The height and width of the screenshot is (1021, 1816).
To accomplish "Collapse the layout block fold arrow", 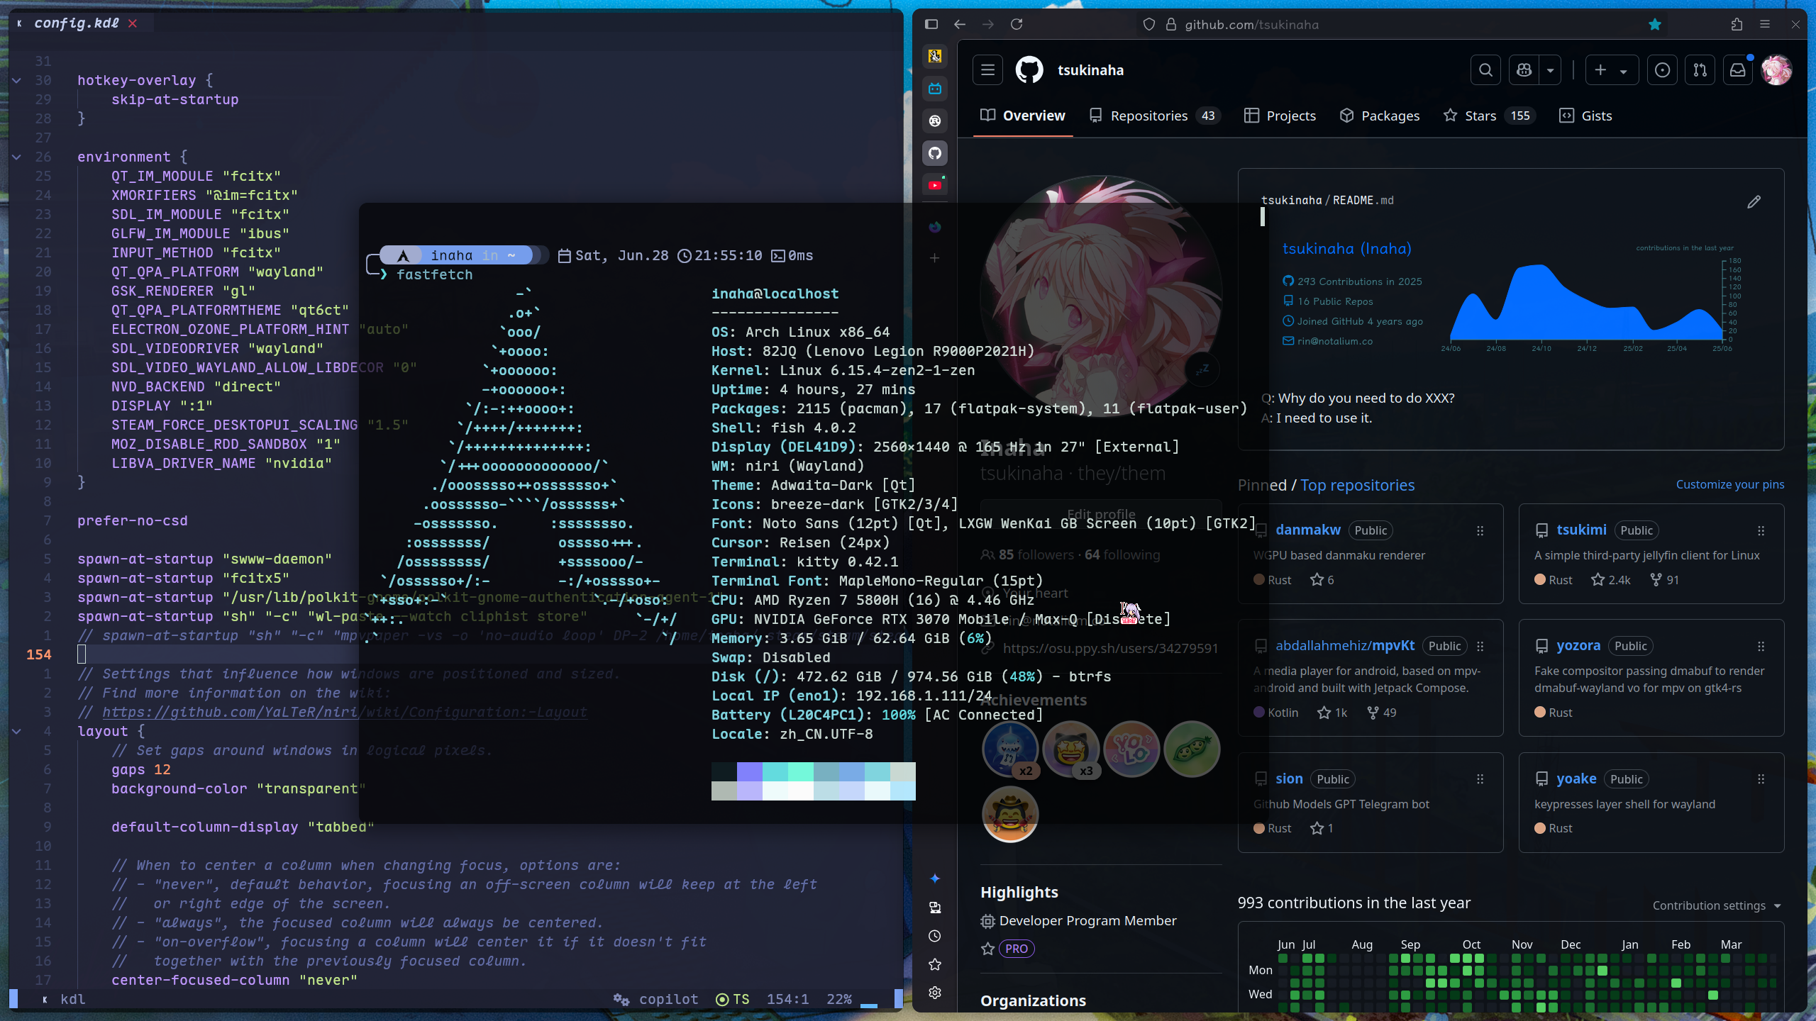I will [x=16, y=732].
